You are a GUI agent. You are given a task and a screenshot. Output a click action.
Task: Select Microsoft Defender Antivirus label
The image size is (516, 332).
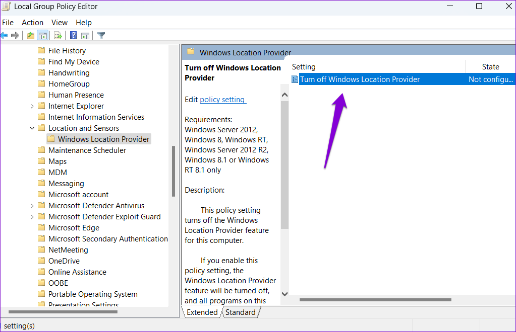[96, 206]
